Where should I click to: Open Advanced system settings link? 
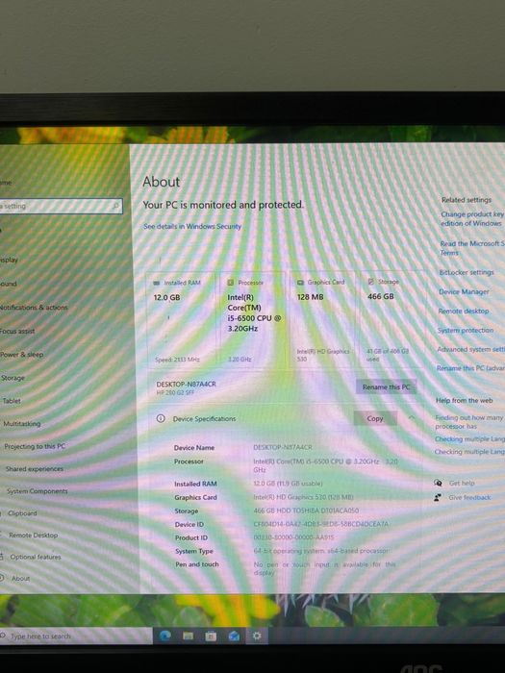click(470, 349)
